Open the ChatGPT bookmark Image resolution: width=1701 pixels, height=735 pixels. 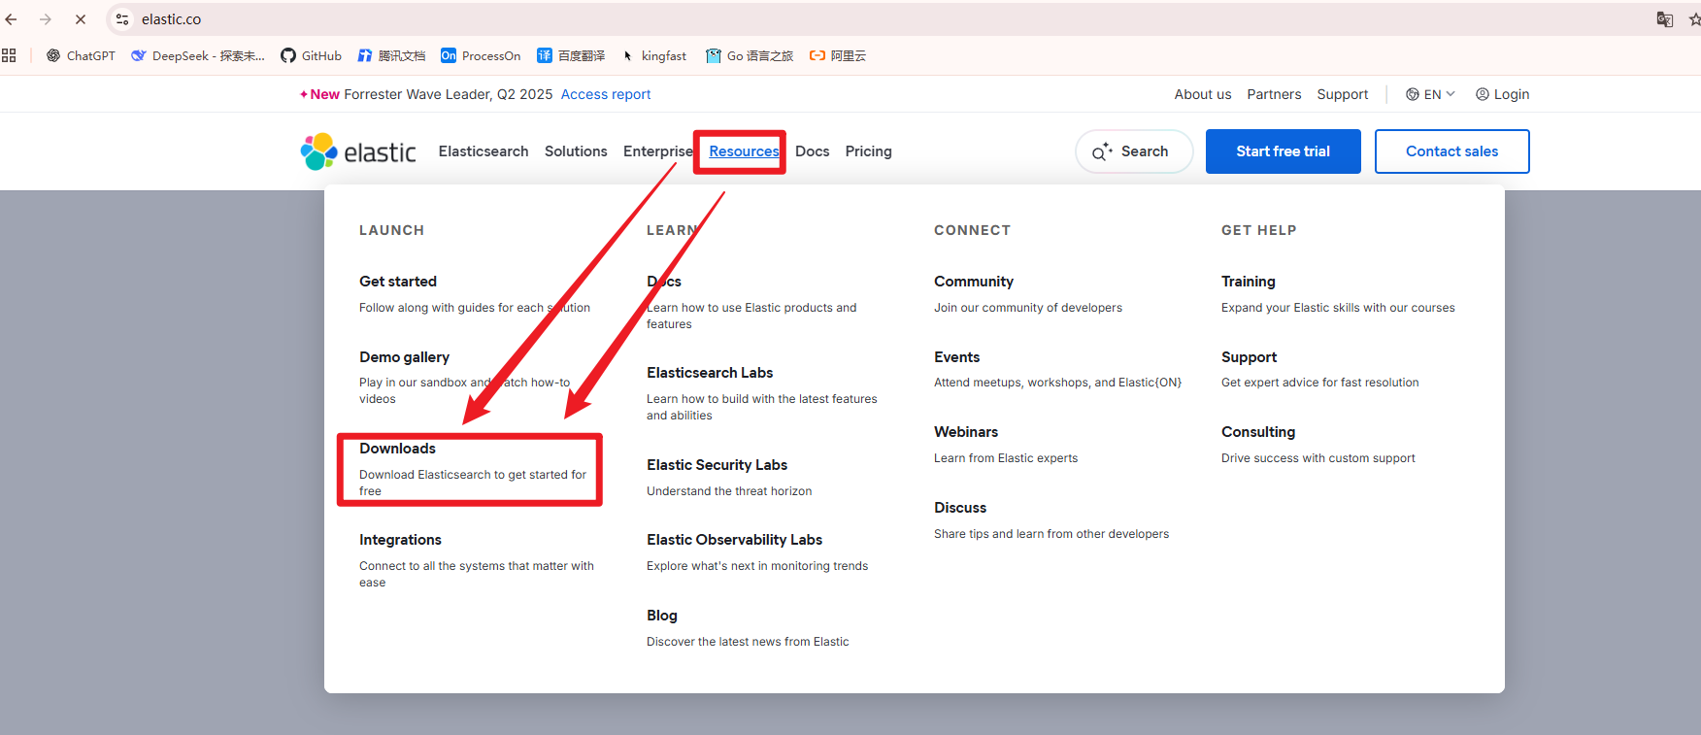point(81,55)
